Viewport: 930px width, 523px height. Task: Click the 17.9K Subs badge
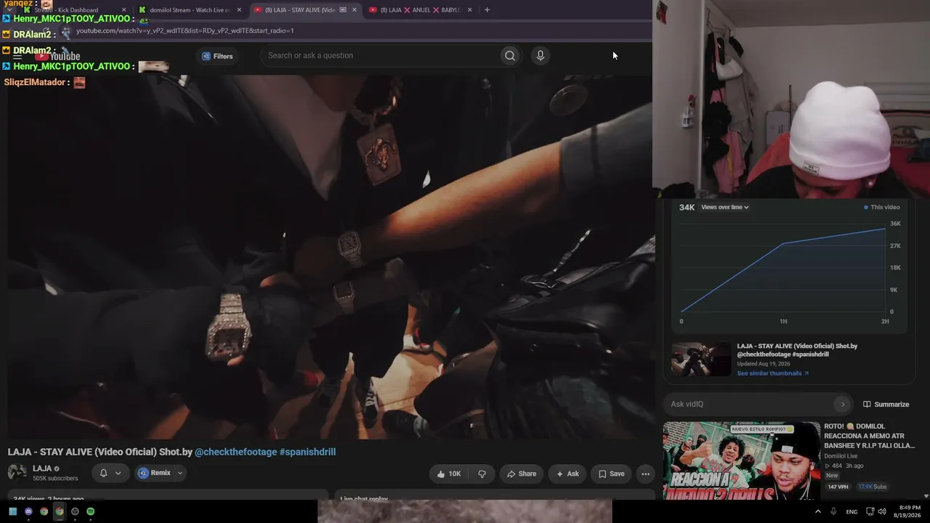(873, 487)
